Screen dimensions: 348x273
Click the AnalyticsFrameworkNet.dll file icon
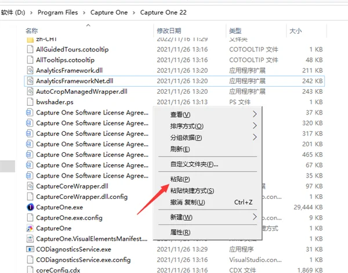pos(30,81)
